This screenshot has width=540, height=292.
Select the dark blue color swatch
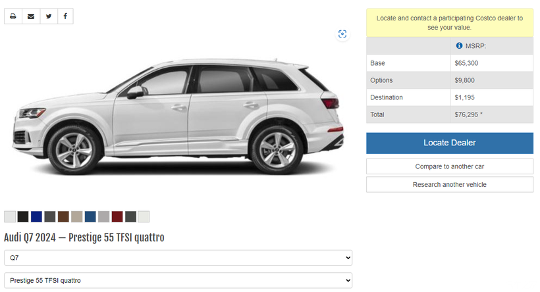click(36, 216)
